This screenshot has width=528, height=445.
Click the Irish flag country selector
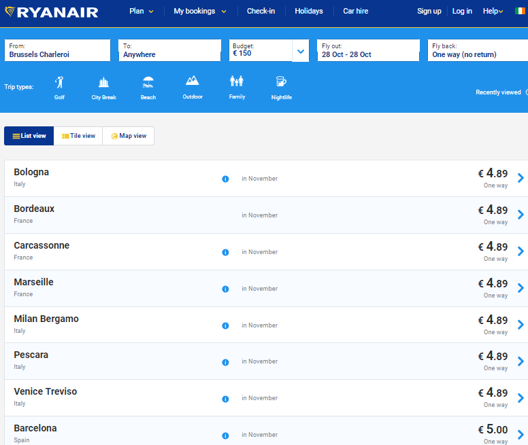click(x=520, y=11)
